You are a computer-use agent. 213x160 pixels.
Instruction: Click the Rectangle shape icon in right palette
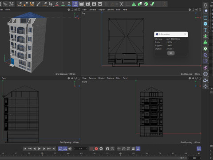(x=205, y=18)
